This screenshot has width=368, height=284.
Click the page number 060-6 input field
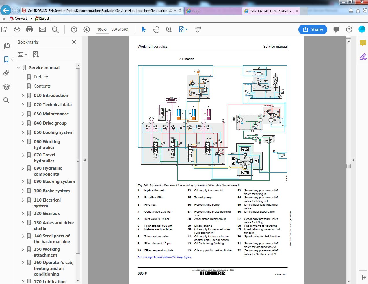pos(102,29)
